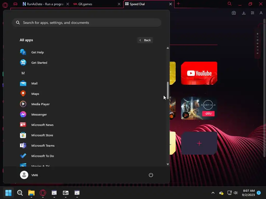Switch to the RunAsDate tab

pos(43,4)
